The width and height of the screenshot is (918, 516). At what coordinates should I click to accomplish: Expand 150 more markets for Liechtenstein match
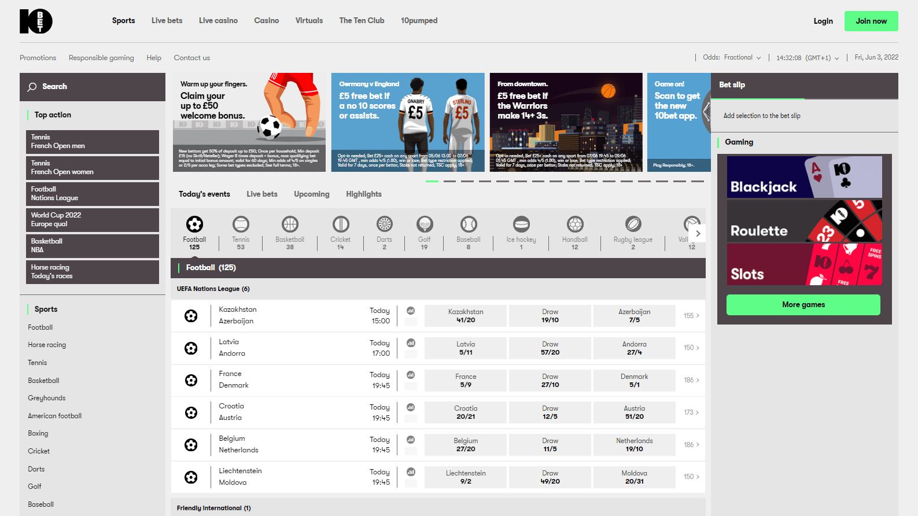tap(691, 477)
